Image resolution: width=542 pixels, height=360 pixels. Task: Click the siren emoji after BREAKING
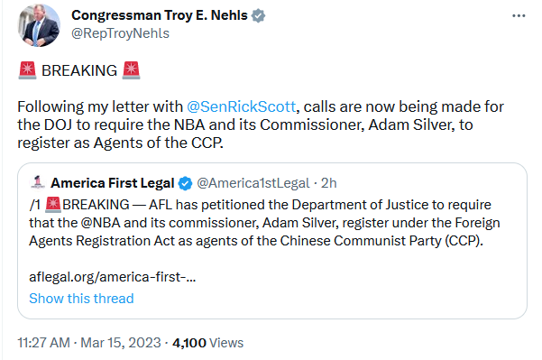(x=132, y=70)
